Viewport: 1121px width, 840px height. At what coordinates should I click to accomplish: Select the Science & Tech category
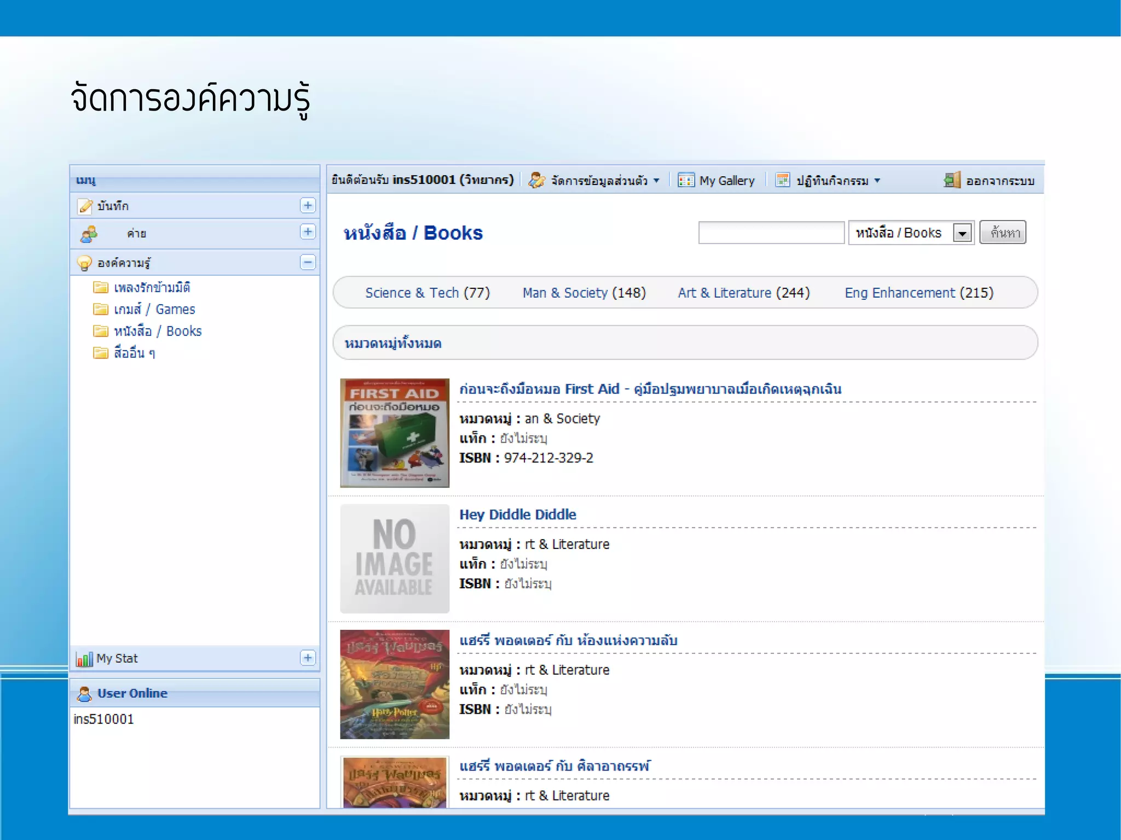(x=427, y=293)
